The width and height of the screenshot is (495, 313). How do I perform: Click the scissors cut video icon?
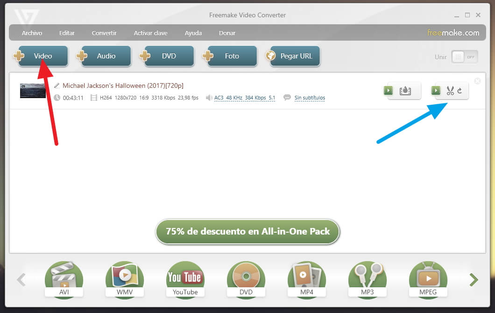tap(450, 91)
